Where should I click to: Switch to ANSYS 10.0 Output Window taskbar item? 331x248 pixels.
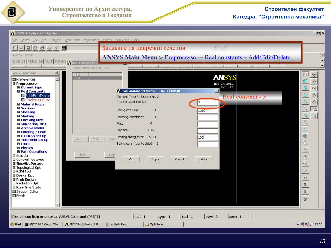point(43,224)
